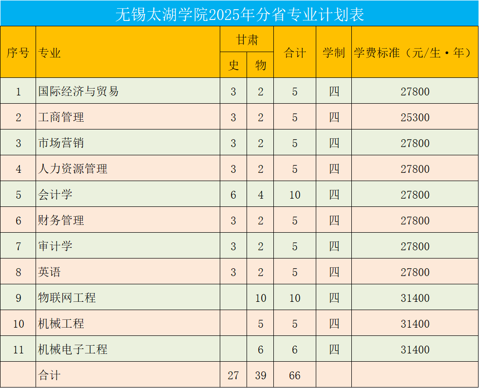This screenshot has height=388, width=479.
Task: Click the 甘肃 province header
Action: click(247, 40)
